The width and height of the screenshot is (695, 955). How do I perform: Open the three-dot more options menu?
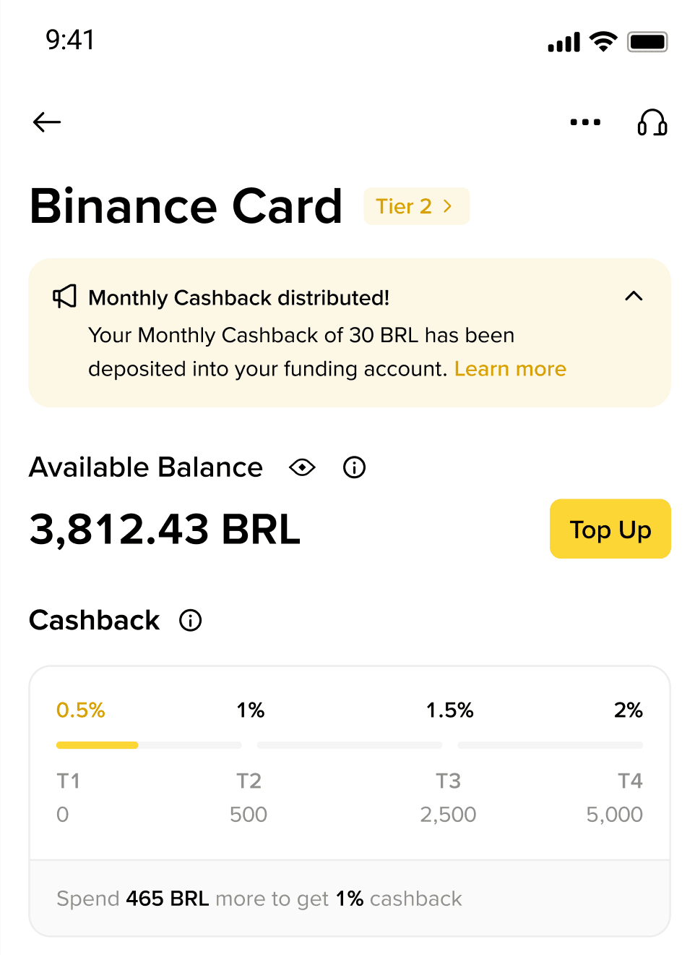coord(585,122)
